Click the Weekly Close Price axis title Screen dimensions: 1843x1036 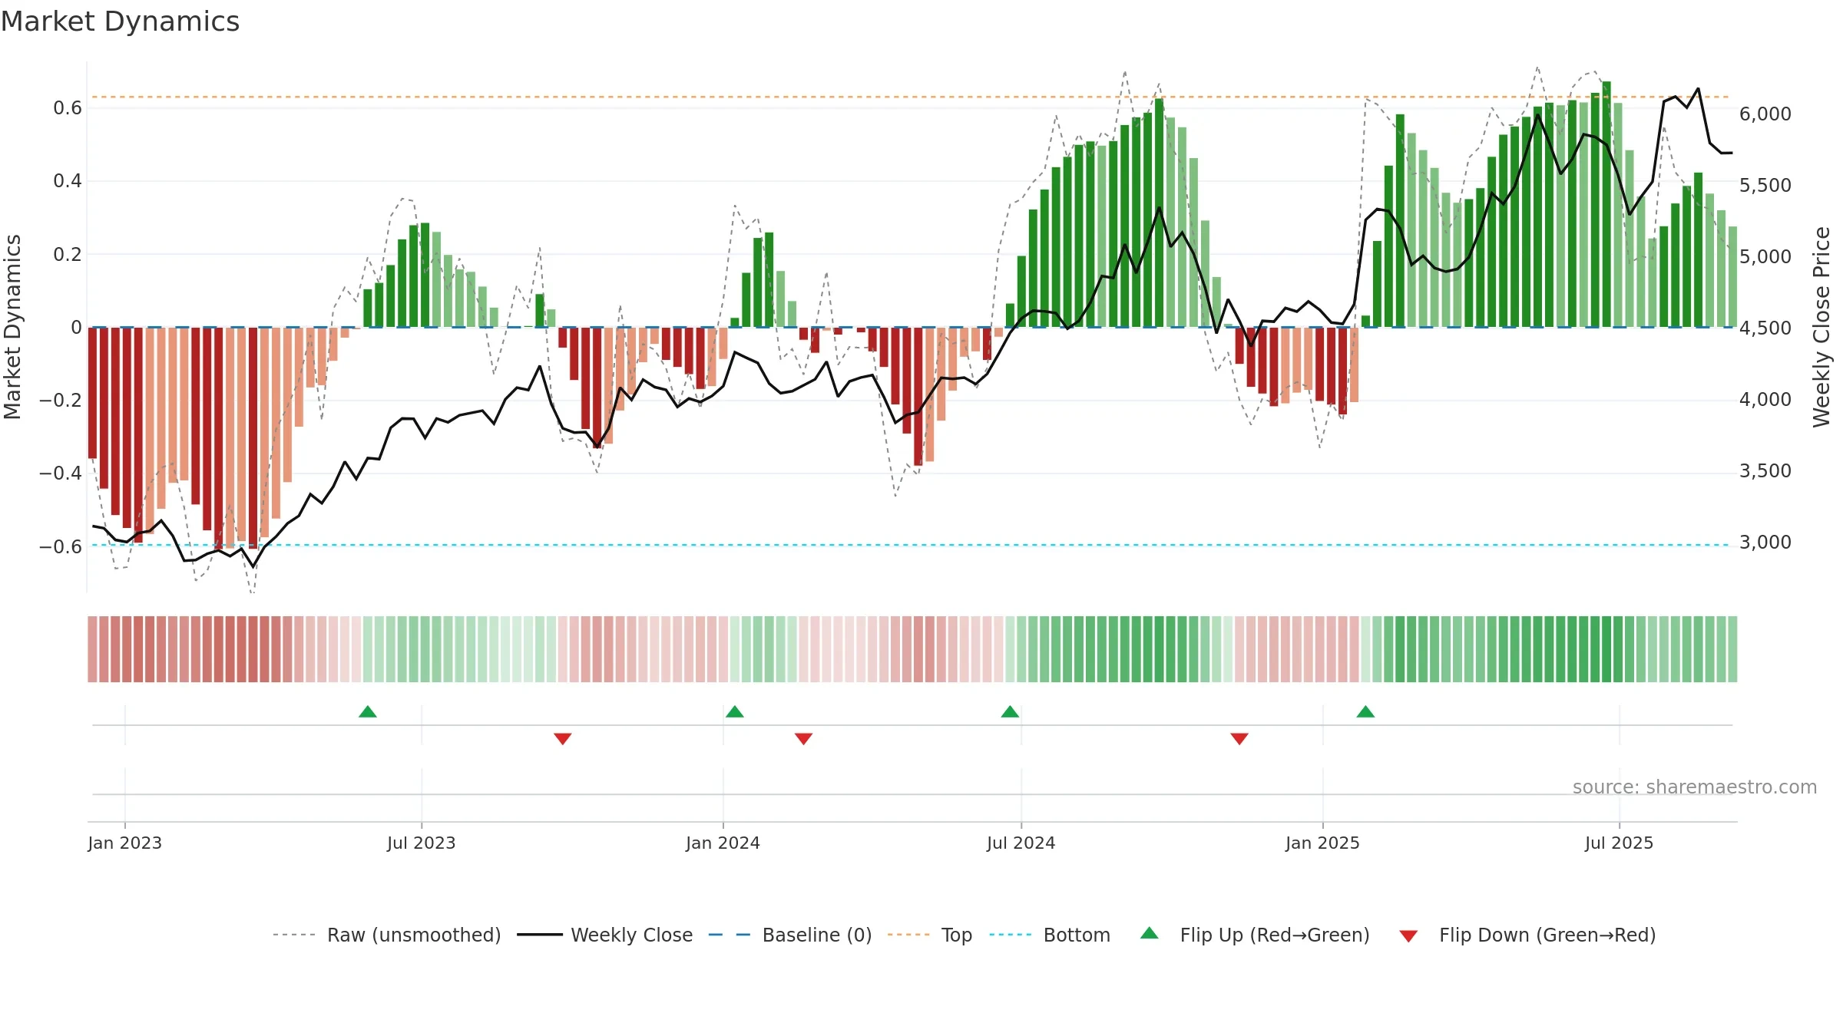point(1822,327)
